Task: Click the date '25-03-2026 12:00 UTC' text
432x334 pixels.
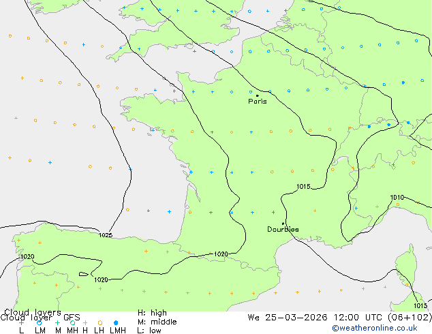Action: [x=325, y=318]
